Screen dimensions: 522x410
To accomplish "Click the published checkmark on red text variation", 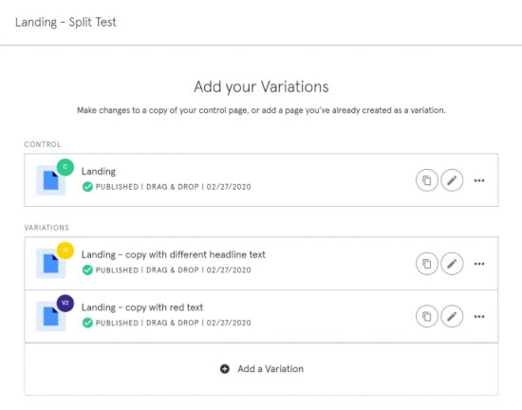I will pyautogui.click(x=87, y=323).
